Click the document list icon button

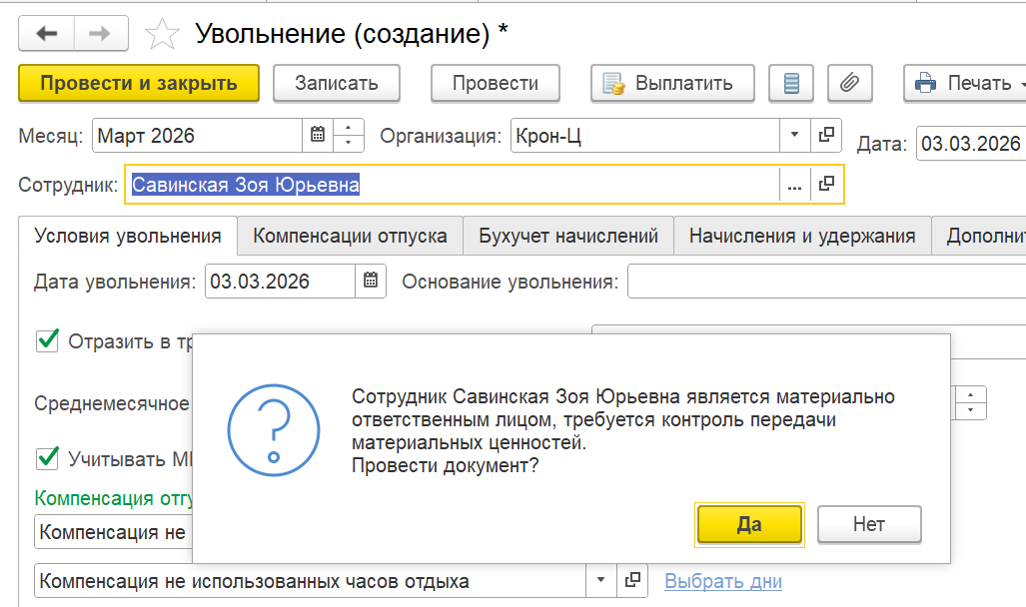(x=791, y=84)
